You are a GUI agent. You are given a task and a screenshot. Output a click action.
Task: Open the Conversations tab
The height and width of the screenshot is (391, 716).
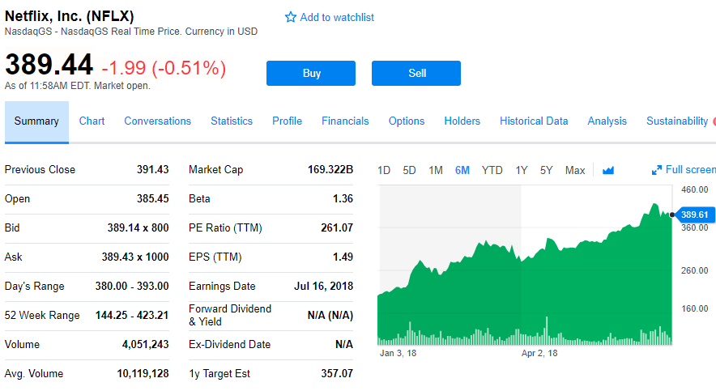pos(157,121)
